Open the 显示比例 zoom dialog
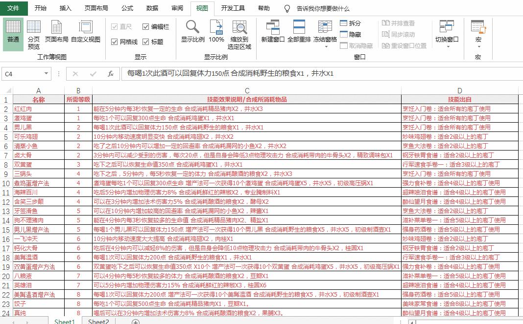 point(193,33)
